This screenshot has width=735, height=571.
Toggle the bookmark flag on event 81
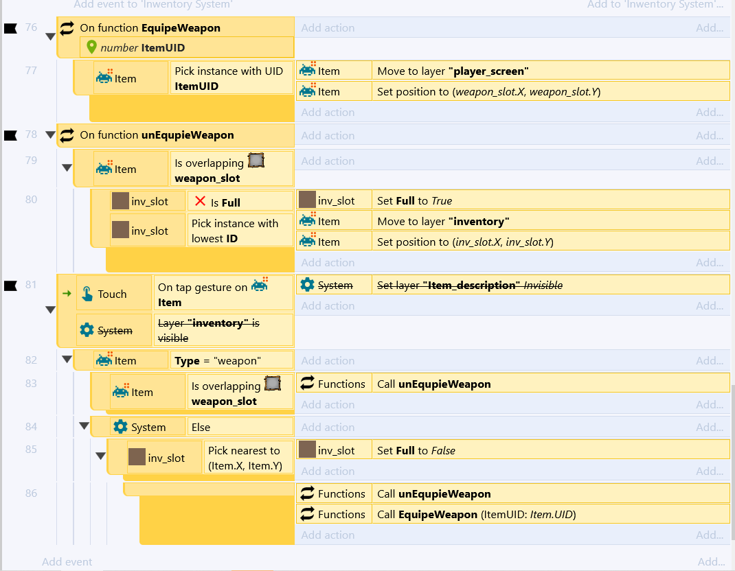[10, 285]
